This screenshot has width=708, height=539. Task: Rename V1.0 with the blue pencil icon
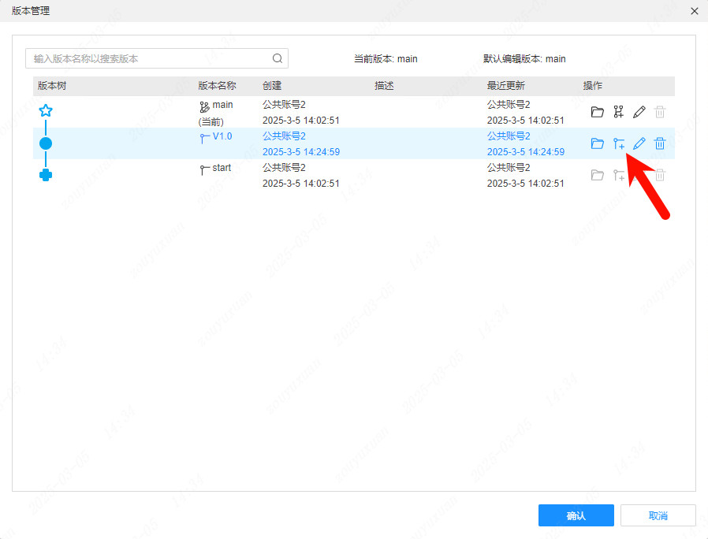[x=639, y=143]
